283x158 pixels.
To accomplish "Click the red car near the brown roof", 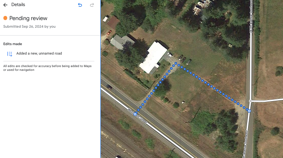I will click(109, 33).
